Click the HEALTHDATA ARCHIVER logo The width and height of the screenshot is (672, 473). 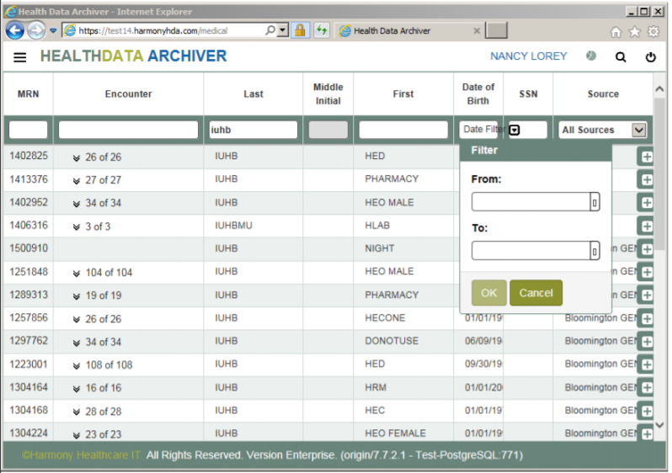point(133,56)
